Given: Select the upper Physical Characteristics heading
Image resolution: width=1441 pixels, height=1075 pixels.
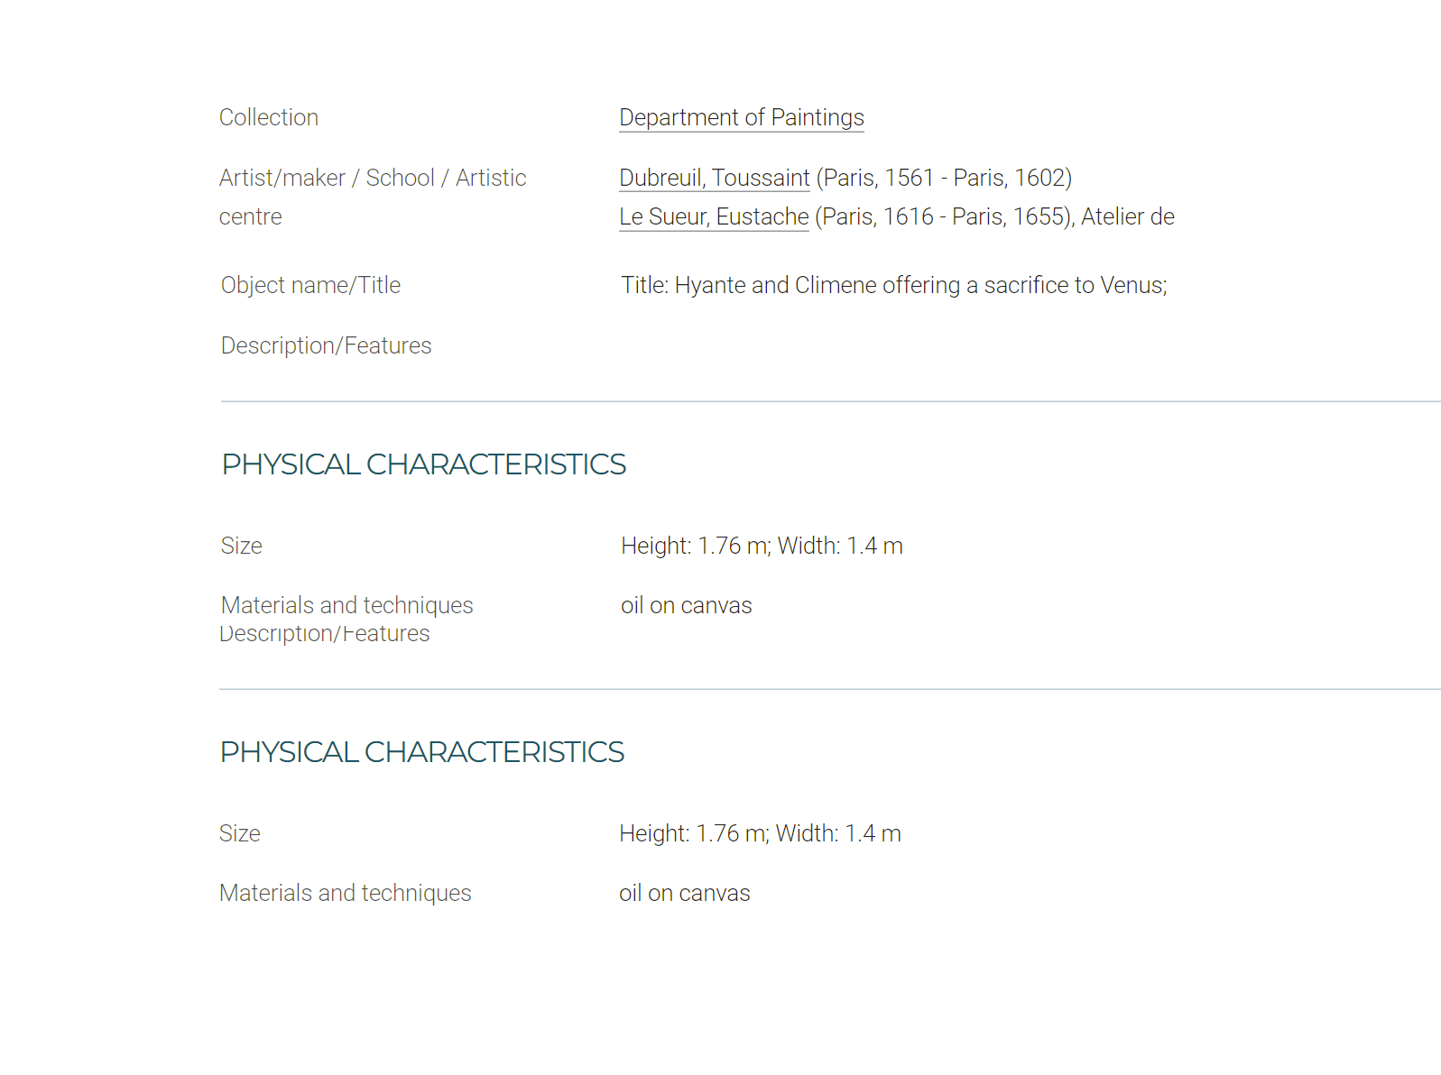Looking at the screenshot, I should [x=423, y=464].
